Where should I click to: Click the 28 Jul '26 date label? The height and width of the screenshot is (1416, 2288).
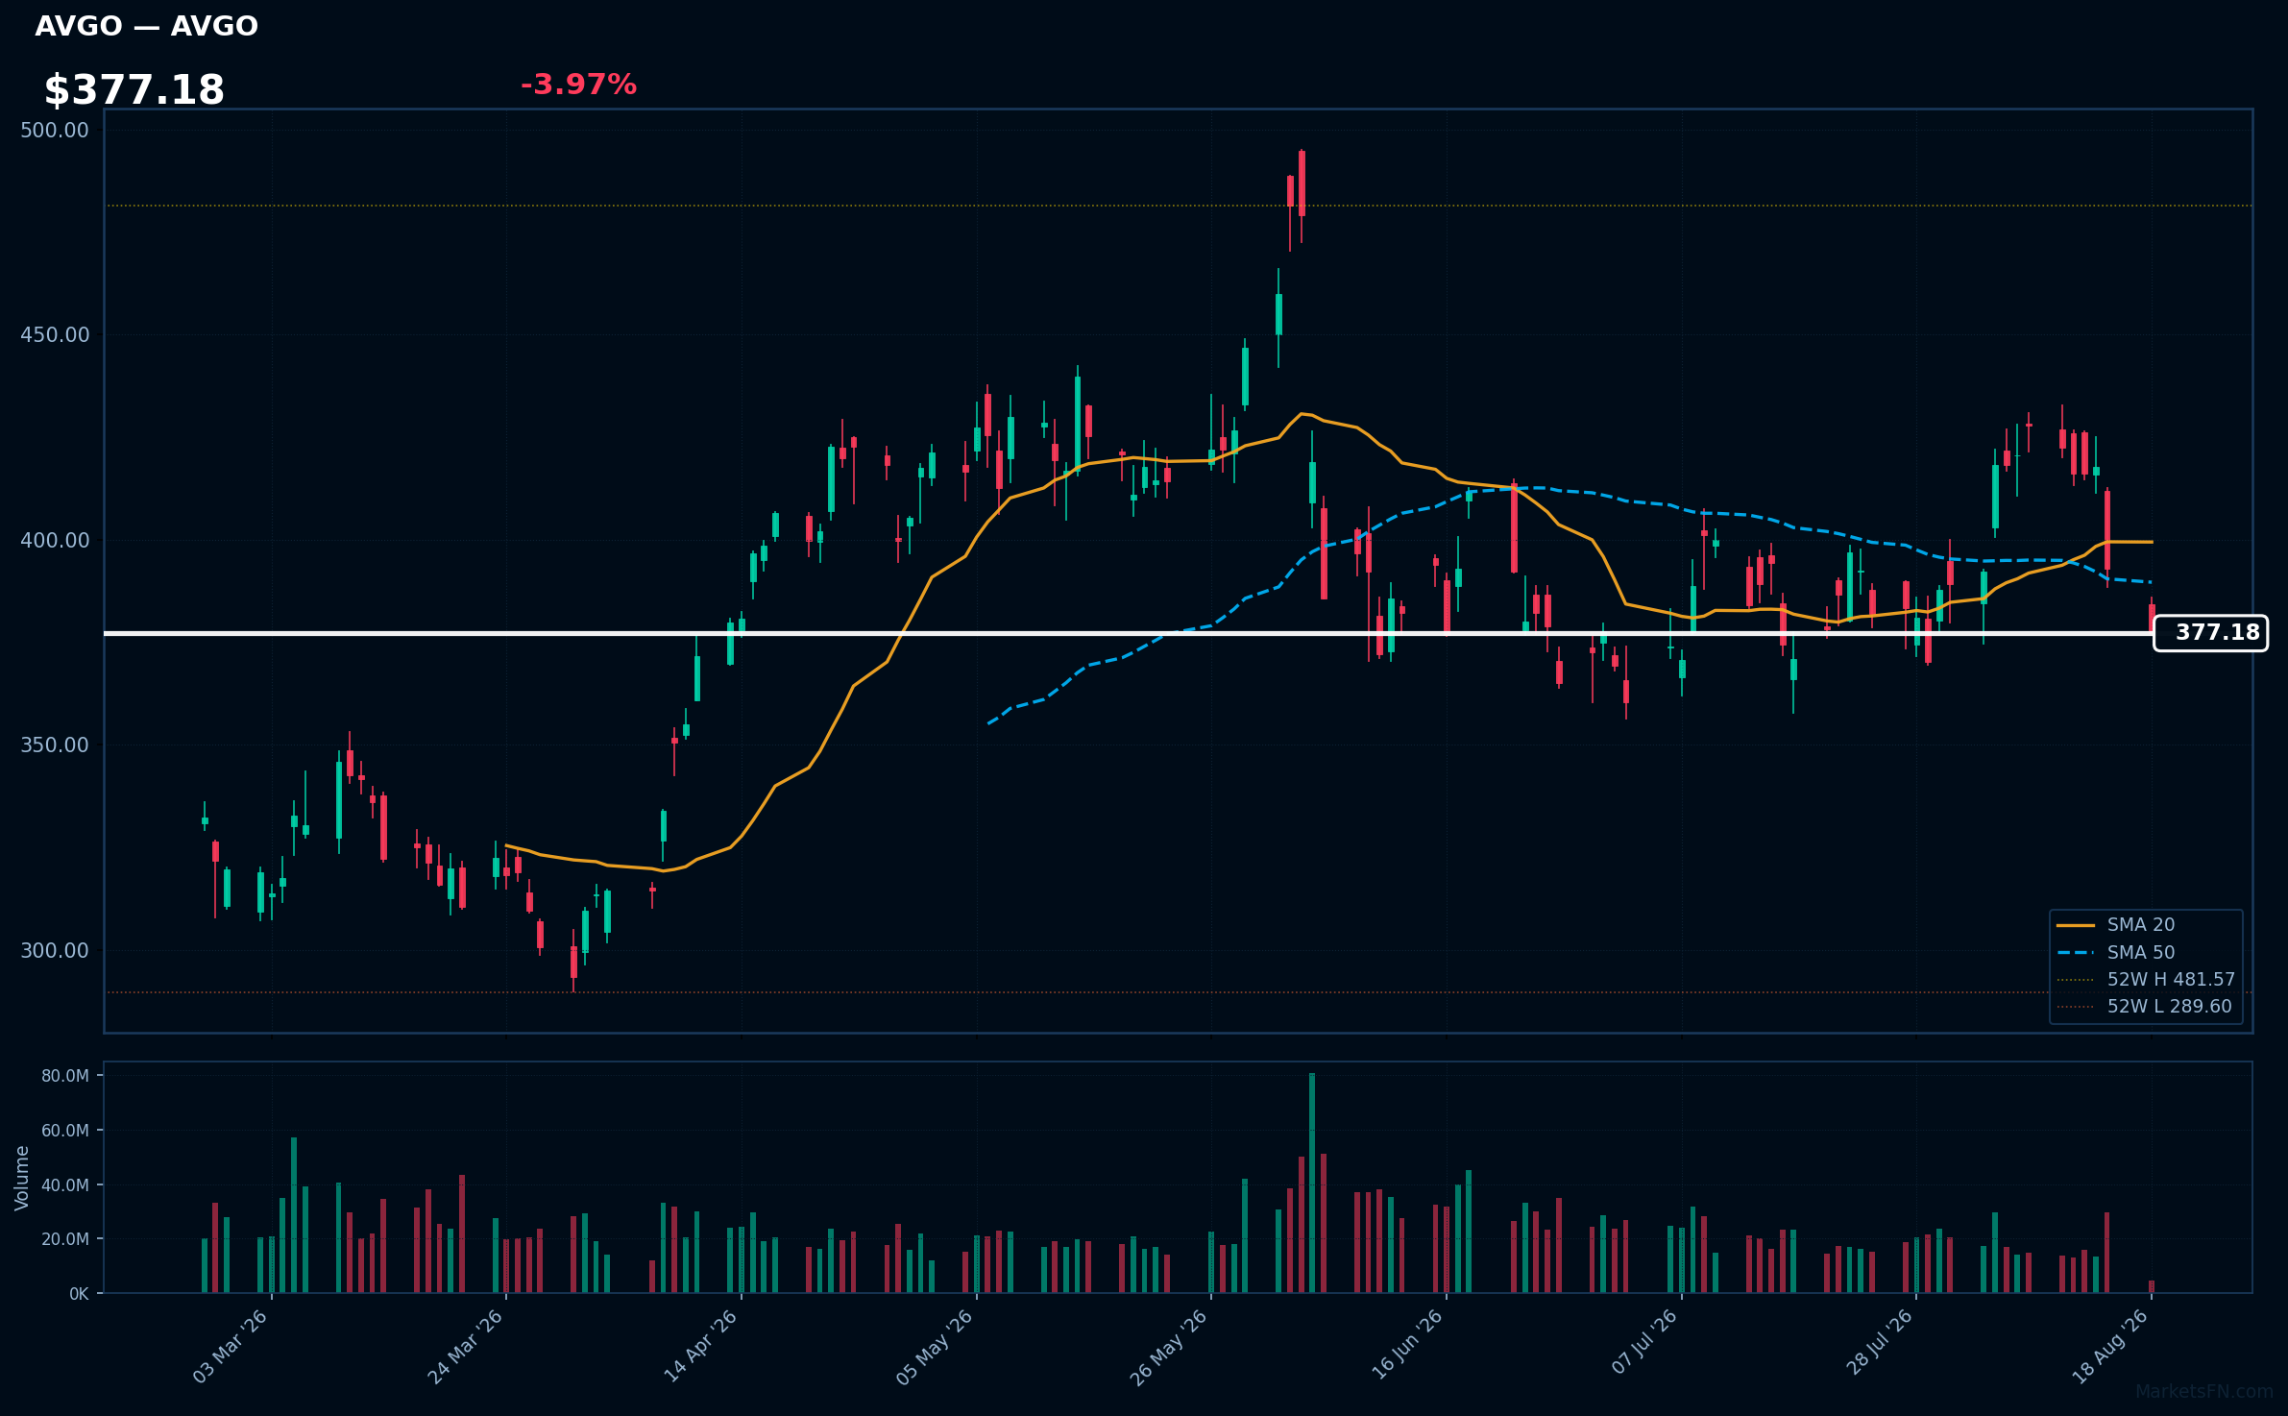1881,1344
